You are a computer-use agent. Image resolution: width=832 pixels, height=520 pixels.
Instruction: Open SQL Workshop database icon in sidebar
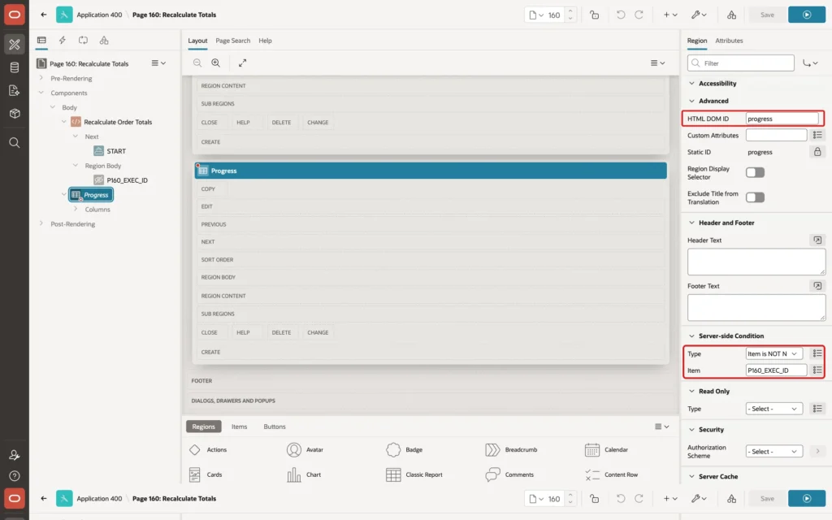point(15,67)
